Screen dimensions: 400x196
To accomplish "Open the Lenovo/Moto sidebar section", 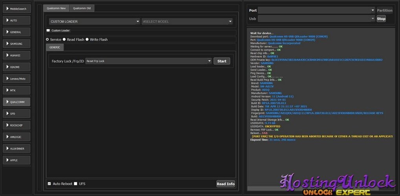I will coord(17,79).
